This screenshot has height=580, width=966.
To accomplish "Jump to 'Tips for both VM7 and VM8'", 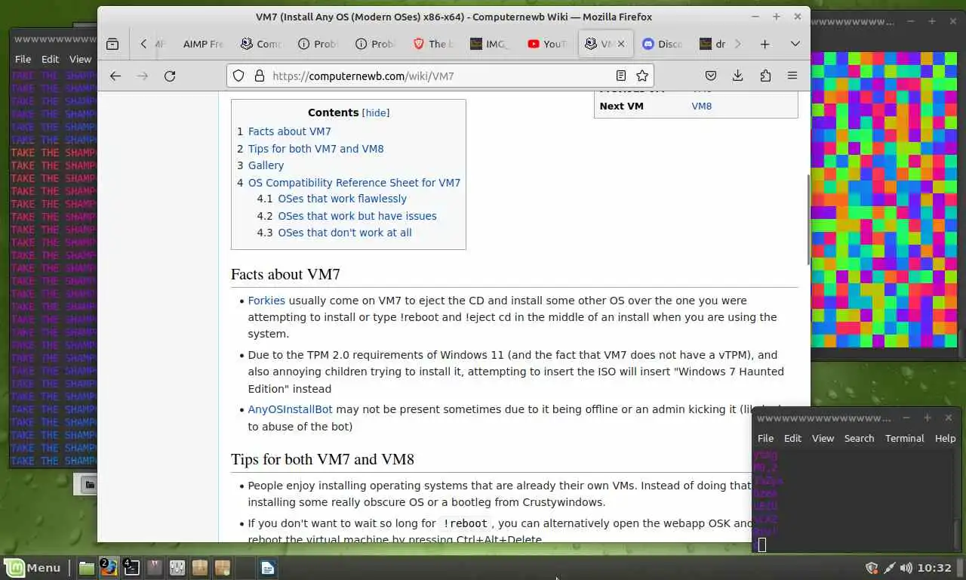I will click(x=315, y=149).
